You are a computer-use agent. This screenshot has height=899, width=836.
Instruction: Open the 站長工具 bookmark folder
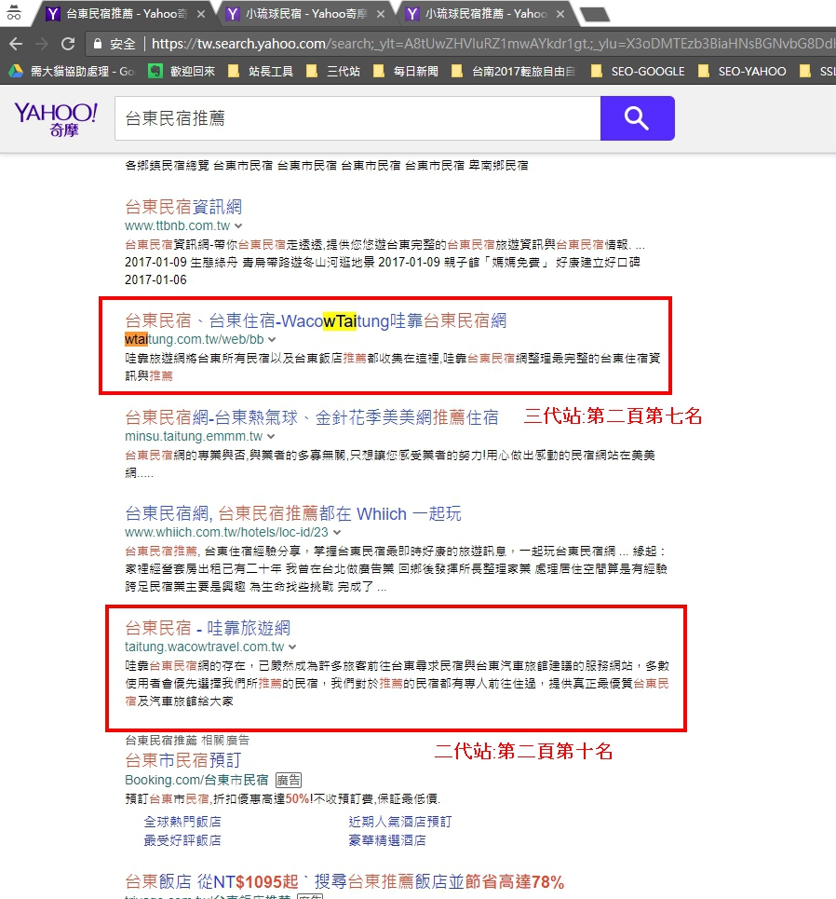(x=261, y=71)
